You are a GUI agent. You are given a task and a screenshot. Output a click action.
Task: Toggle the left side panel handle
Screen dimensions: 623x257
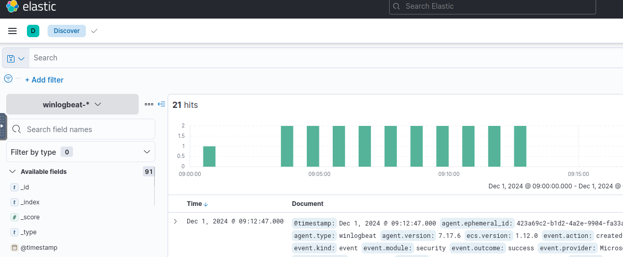point(3,126)
